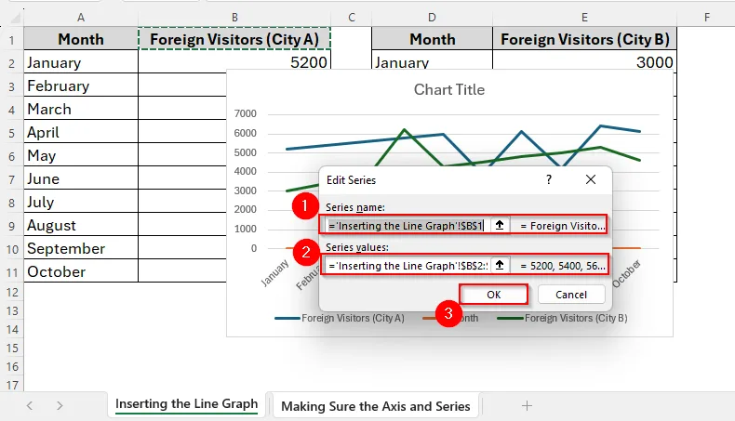The width and height of the screenshot is (735, 421).
Task: Go to previous sheet tab arrow
Action: tap(30, 405)
